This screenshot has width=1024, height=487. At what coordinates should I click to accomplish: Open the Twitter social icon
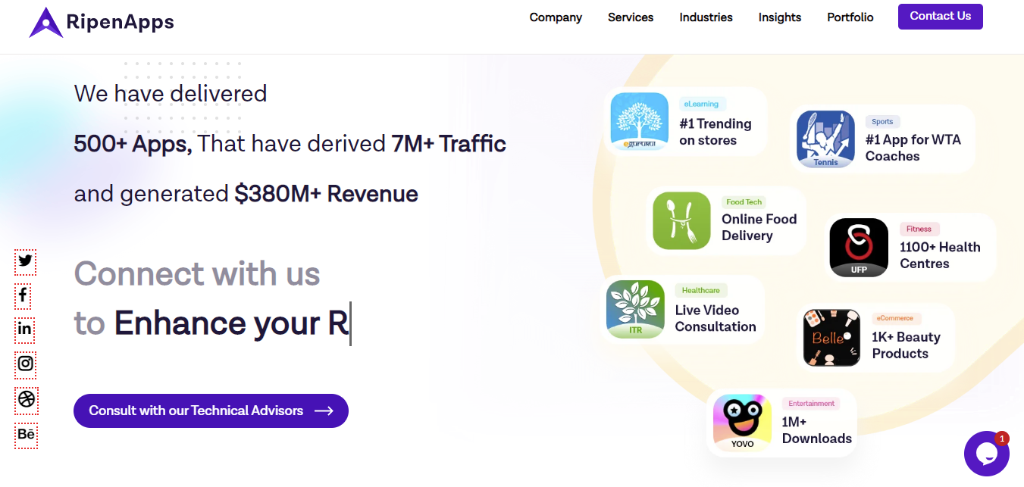[x=26, y=261]
